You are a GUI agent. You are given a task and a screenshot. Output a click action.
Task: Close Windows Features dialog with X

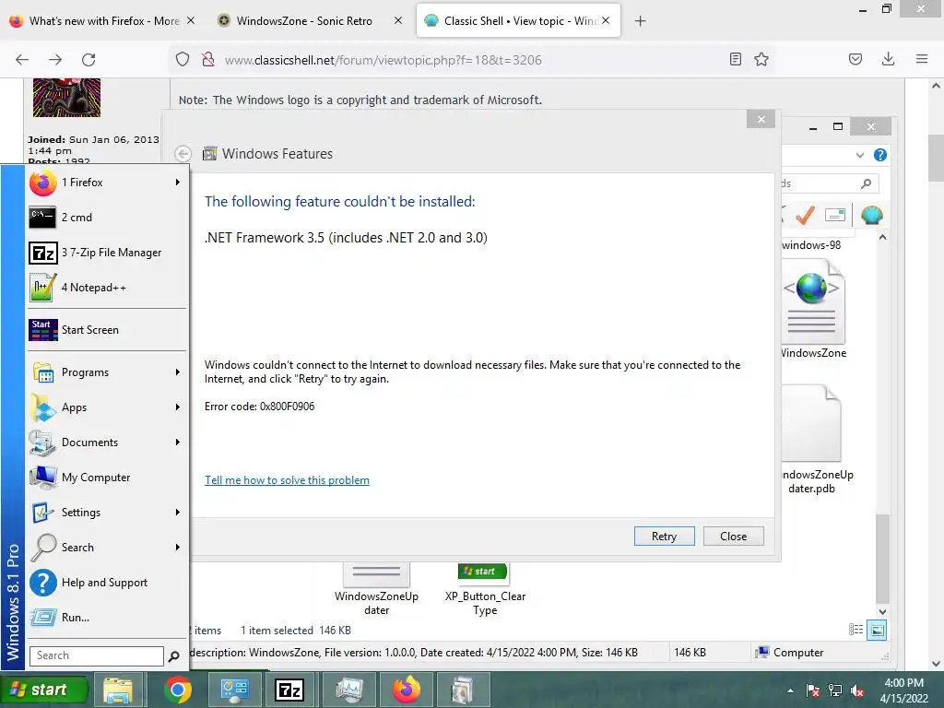[x=761, y=119]
